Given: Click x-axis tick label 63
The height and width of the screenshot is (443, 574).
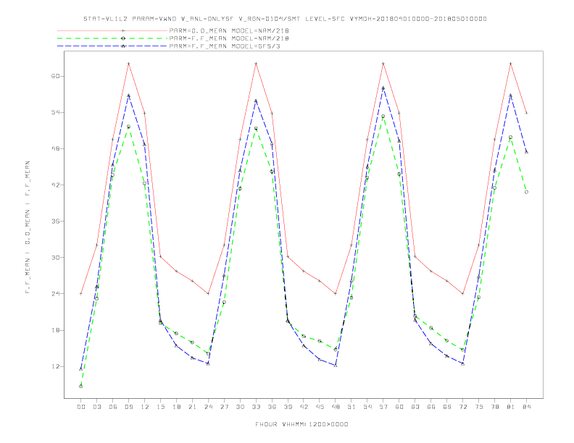Looking at the screenshot, I should click(x=415, y=407).
